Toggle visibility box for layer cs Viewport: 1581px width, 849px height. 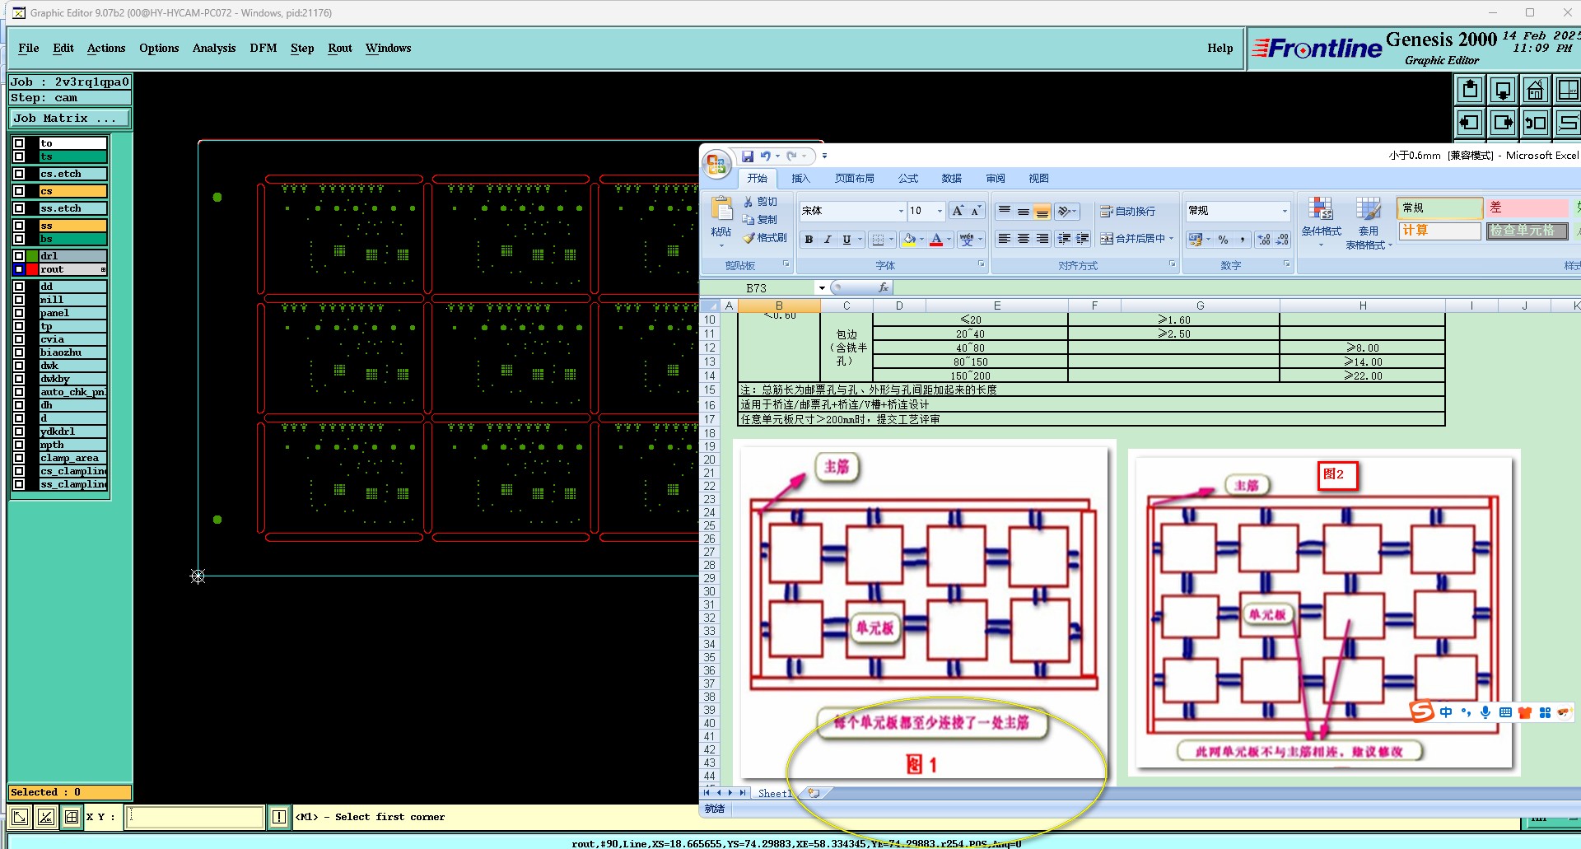(19, 191)
